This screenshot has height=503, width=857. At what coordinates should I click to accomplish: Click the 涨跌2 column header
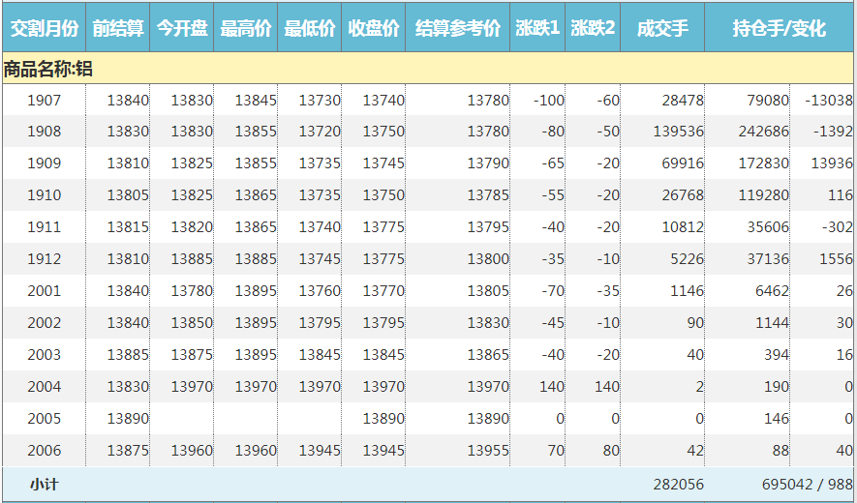(x=593, y=28)
